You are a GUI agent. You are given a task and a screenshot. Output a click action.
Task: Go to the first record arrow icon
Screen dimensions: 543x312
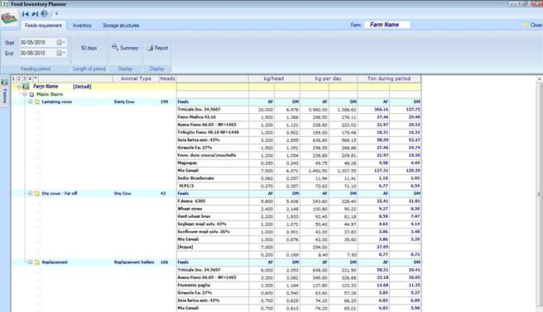click(26, 14)
